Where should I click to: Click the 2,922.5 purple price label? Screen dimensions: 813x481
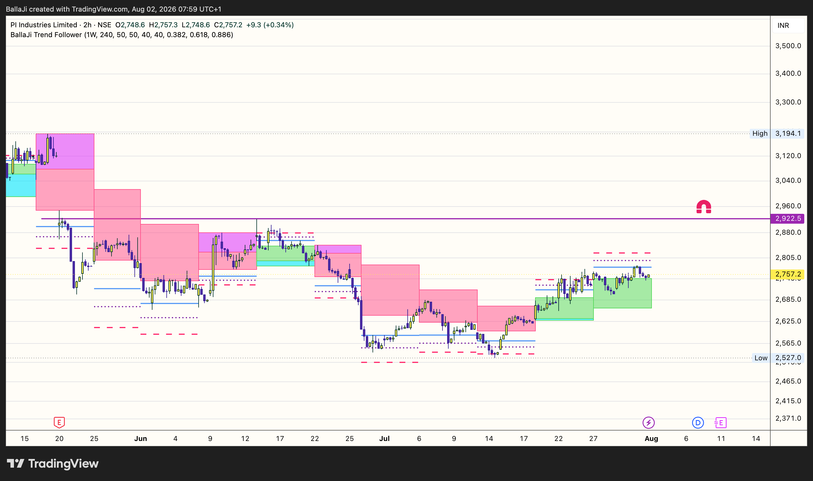pos(788,218)
